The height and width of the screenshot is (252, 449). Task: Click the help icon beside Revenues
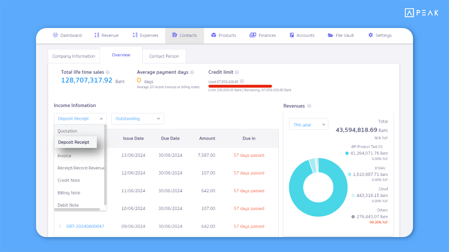pos(309,106)
